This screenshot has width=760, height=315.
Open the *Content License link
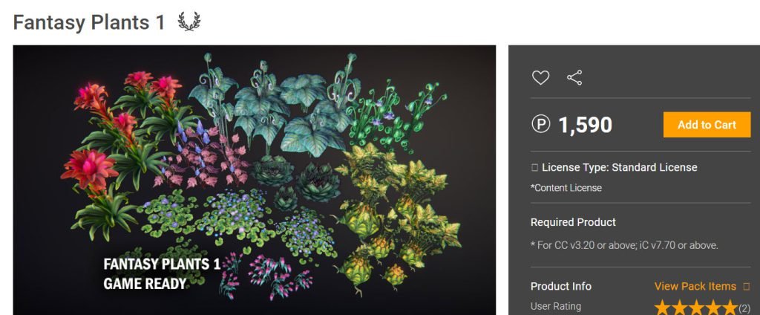[566, 188]
